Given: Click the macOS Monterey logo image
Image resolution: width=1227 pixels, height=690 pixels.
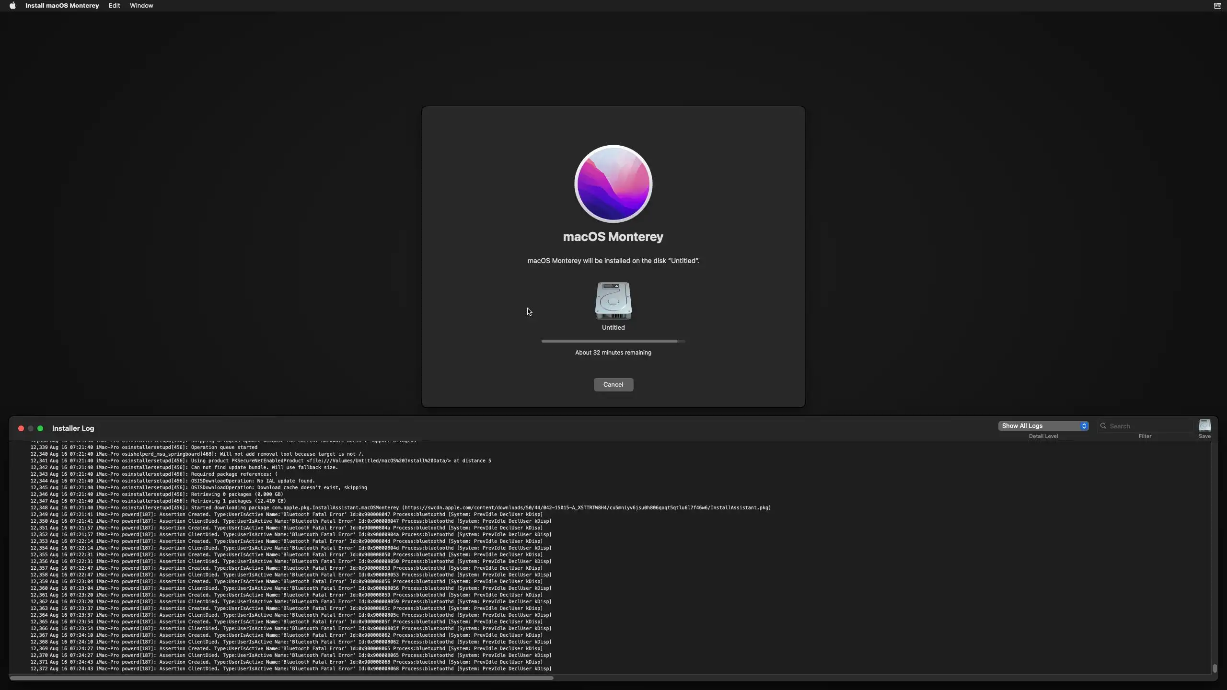Looking at the screenshot, I should [x=613, y=184].
